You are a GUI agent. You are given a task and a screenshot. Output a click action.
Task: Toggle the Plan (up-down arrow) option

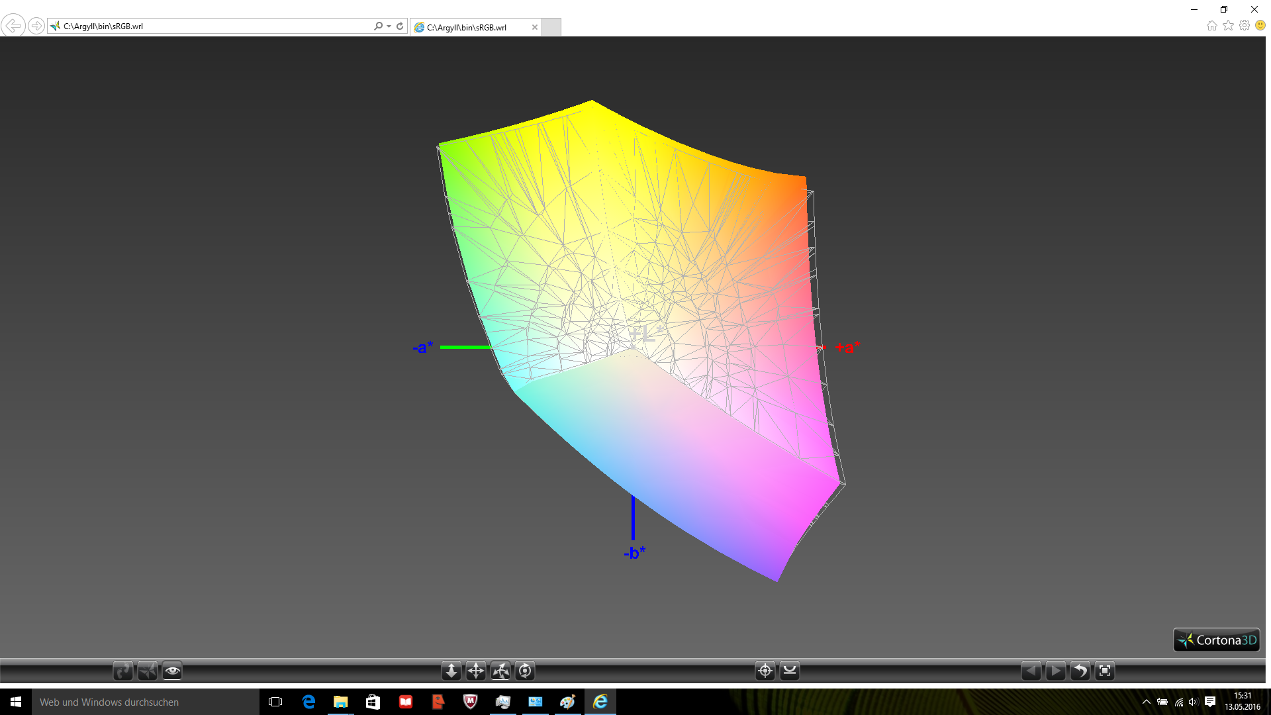(x=451, y=671)
